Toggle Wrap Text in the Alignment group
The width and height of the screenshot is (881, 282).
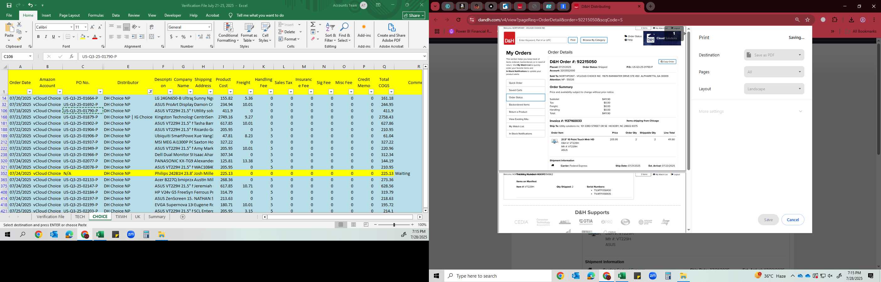pos(152,27)
